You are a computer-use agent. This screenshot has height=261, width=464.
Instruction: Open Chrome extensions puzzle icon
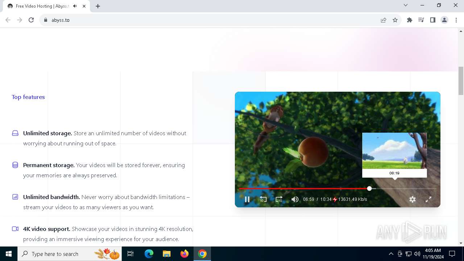[x=410, y=20]
